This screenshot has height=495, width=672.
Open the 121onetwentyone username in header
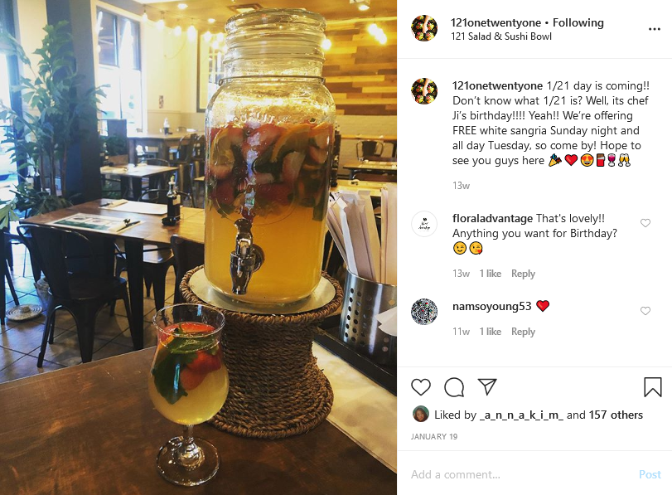[496, 22]
